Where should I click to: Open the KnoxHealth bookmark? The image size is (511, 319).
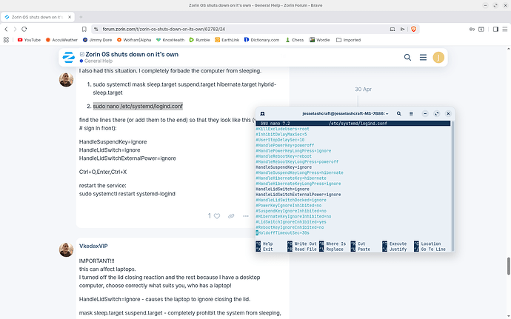pyautogui.click(x=170, y=40)
